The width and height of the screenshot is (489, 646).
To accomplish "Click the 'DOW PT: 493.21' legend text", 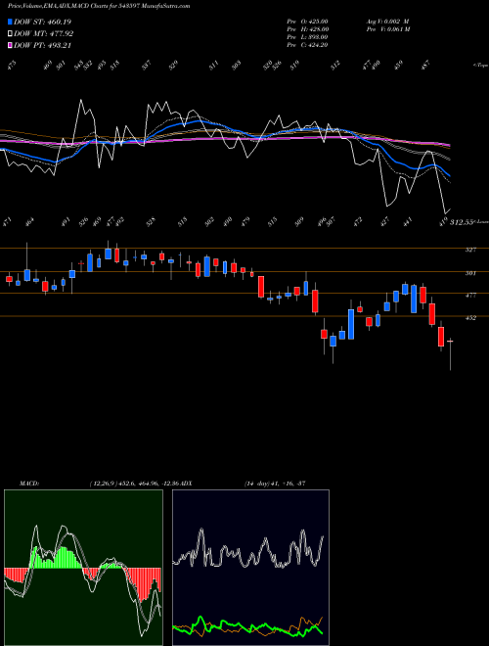I will [43, 45].
